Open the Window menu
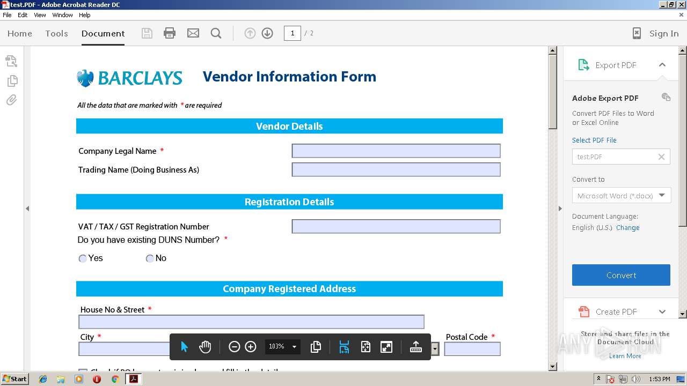This screenshot has width=687, height=386. point(62,15)
